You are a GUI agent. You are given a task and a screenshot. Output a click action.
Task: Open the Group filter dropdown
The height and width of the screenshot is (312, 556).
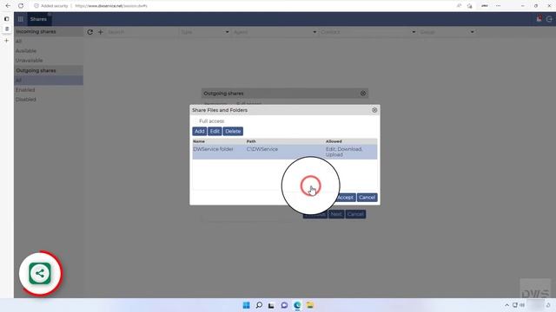[x=447, y=32]
